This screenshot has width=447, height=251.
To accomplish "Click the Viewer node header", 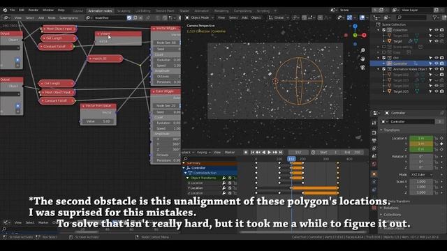I will click(118, 34).
